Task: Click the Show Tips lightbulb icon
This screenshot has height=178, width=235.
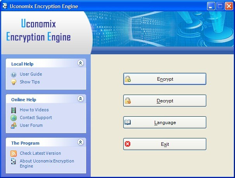Action: pos(14,82)
